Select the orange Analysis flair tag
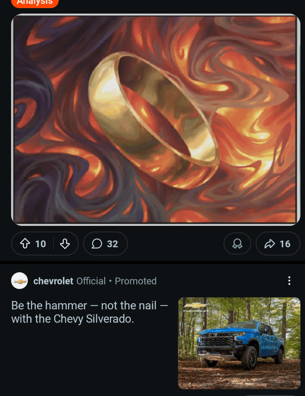This screenshot has width=305, height=396. pyautogui.click(x=35, y=2)
